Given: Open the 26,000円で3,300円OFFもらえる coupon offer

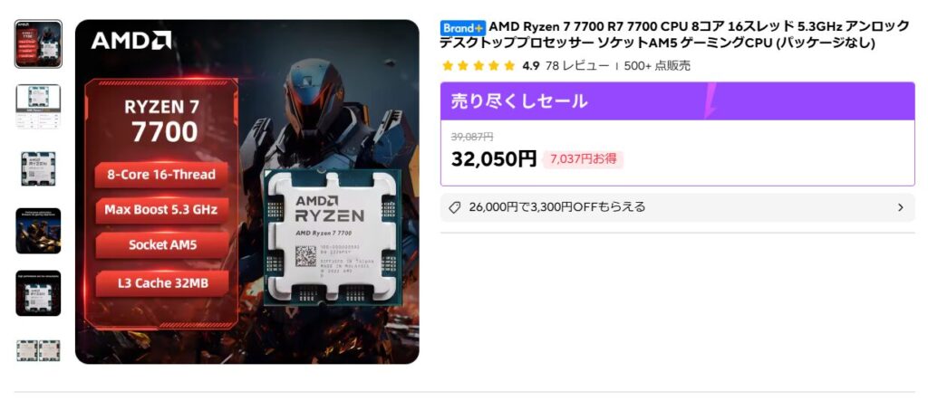Looking at the screenshot, I should click(678, 207).
